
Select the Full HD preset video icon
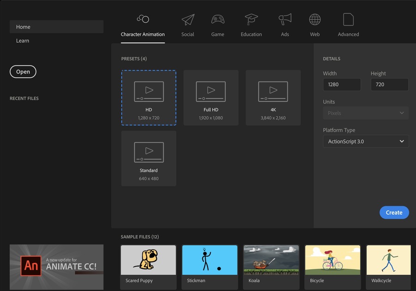point(211,92)
